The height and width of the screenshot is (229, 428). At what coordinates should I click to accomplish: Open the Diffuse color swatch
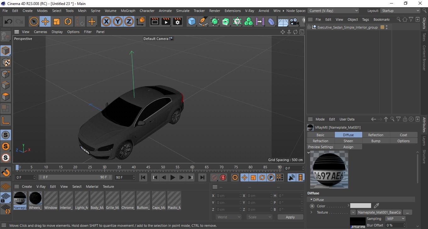coord(361,206)
